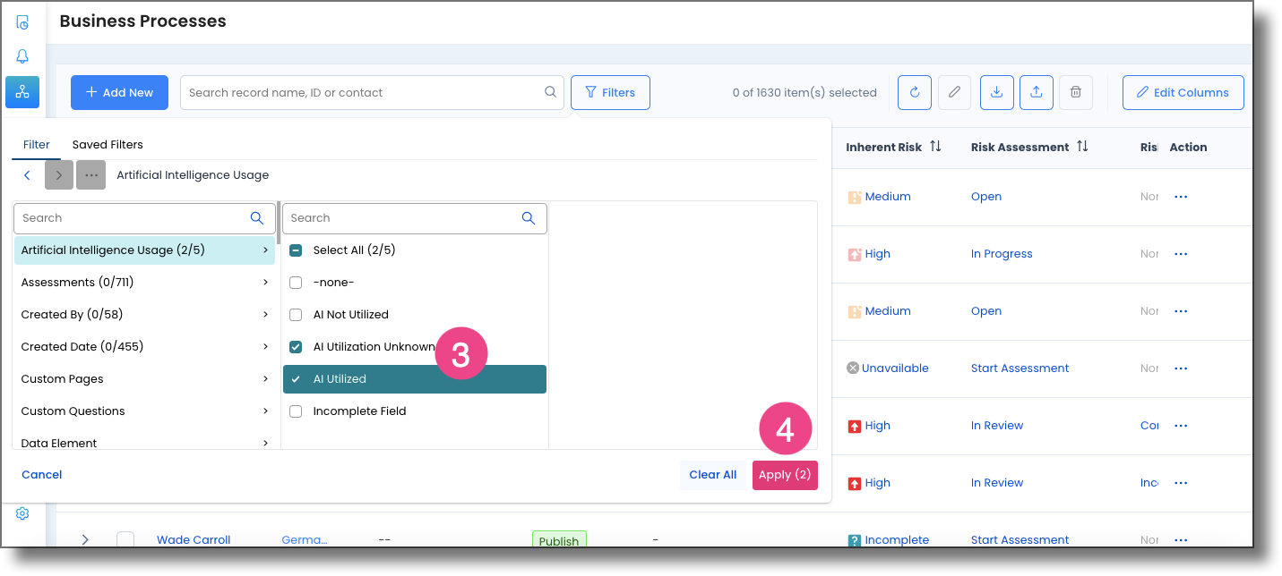Click Apply (2) button
Screen dimensions: 1282x576
pos(785,475)
